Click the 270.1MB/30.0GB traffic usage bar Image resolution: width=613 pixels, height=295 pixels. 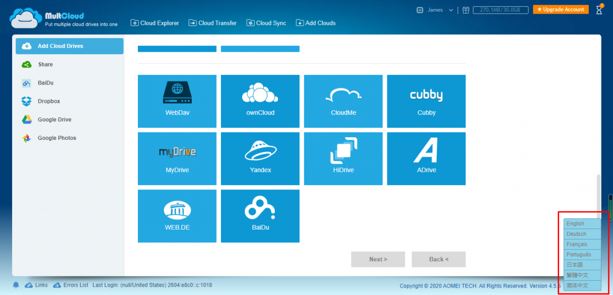tap(500, 10)
